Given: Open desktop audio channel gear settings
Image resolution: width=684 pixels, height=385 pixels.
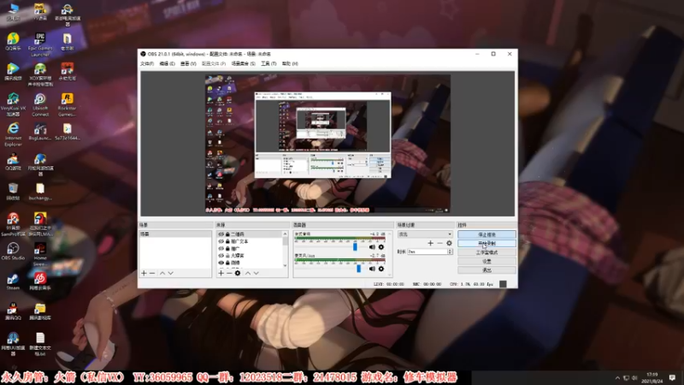Looking at the screenshot, I should click(x=381, y=247).
